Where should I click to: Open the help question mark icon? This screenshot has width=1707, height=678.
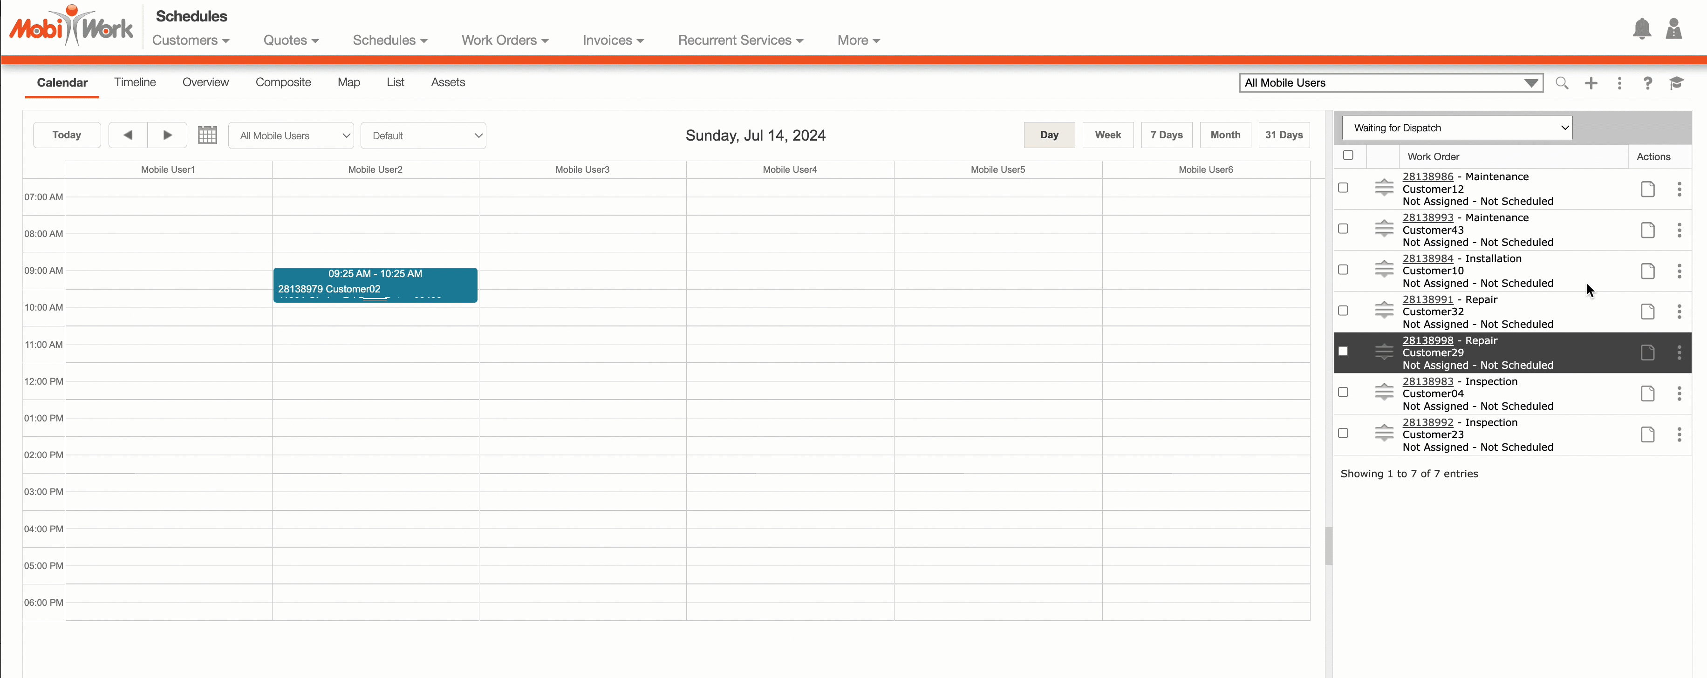coord(1647,83)
